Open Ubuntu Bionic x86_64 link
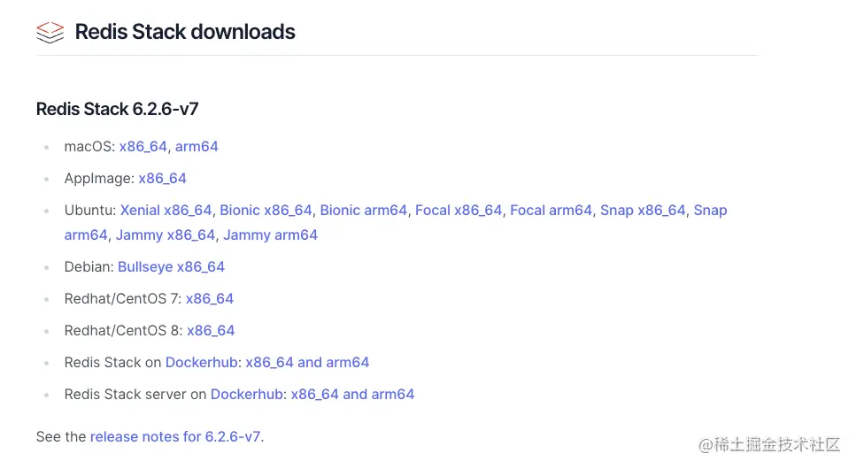Image resolution: width=856 pixels, height=469 pixels. click(266, 210)
